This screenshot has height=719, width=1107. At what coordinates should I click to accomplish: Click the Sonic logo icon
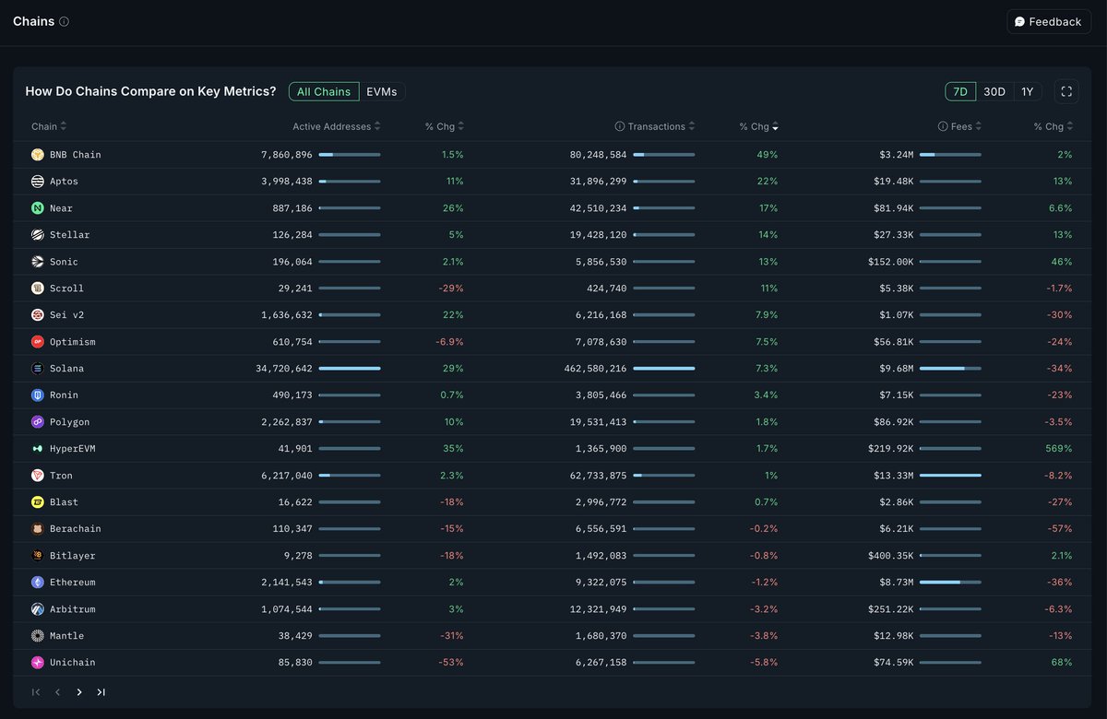click(38, 262)
